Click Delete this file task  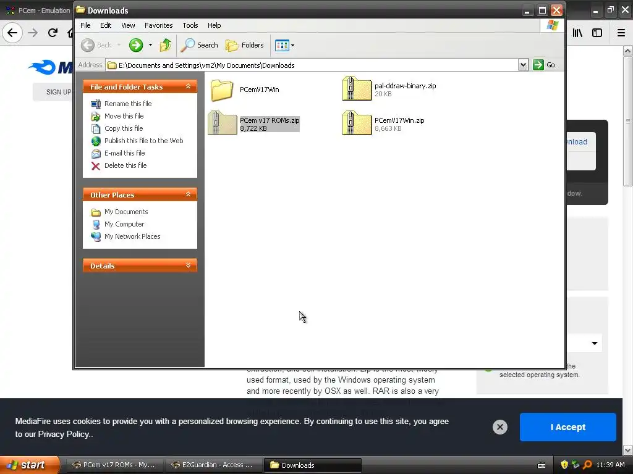point(125,165)
